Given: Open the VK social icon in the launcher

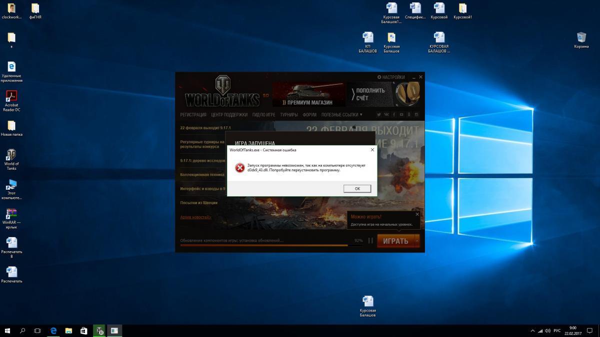Looking at the screenshot, I should point(386,115).
